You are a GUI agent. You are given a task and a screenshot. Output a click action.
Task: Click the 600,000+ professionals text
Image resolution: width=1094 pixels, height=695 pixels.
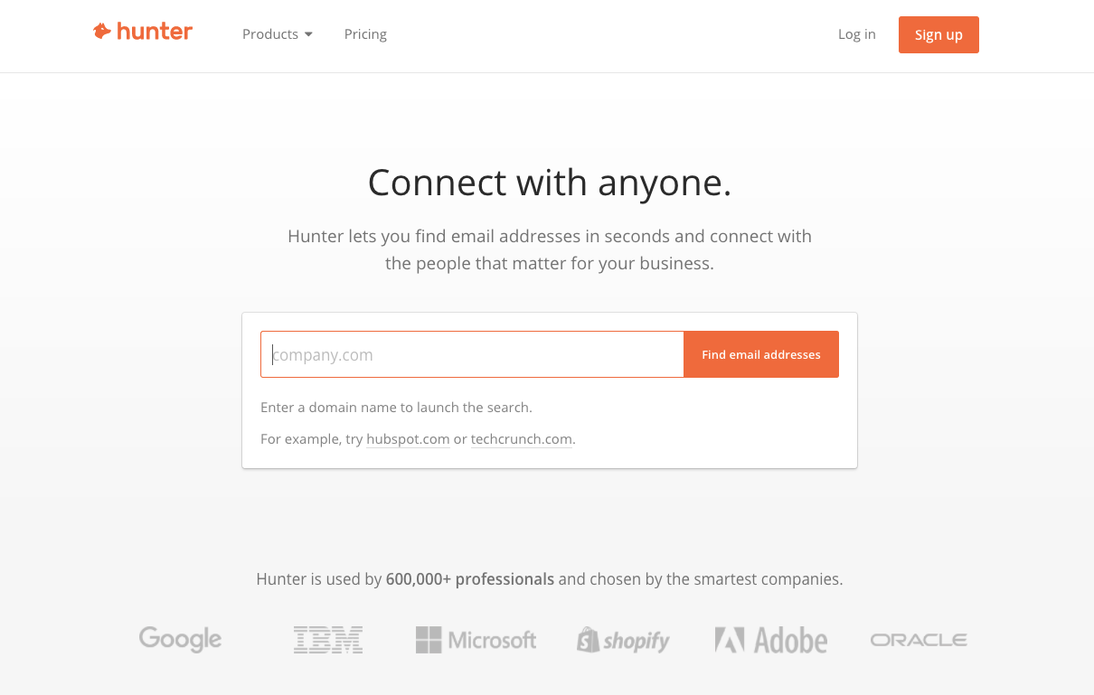[469, 578]
